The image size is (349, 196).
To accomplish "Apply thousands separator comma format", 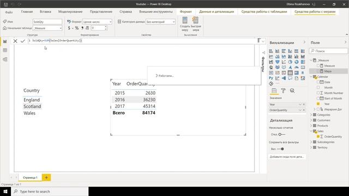I will [82, 28].
